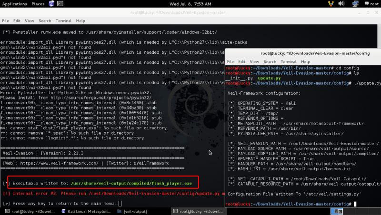Click the 'MSFVENOM_PATH = /usr/bin/' line
The height and width of the screenshot is (215, 381).
[x=264, y=128]
